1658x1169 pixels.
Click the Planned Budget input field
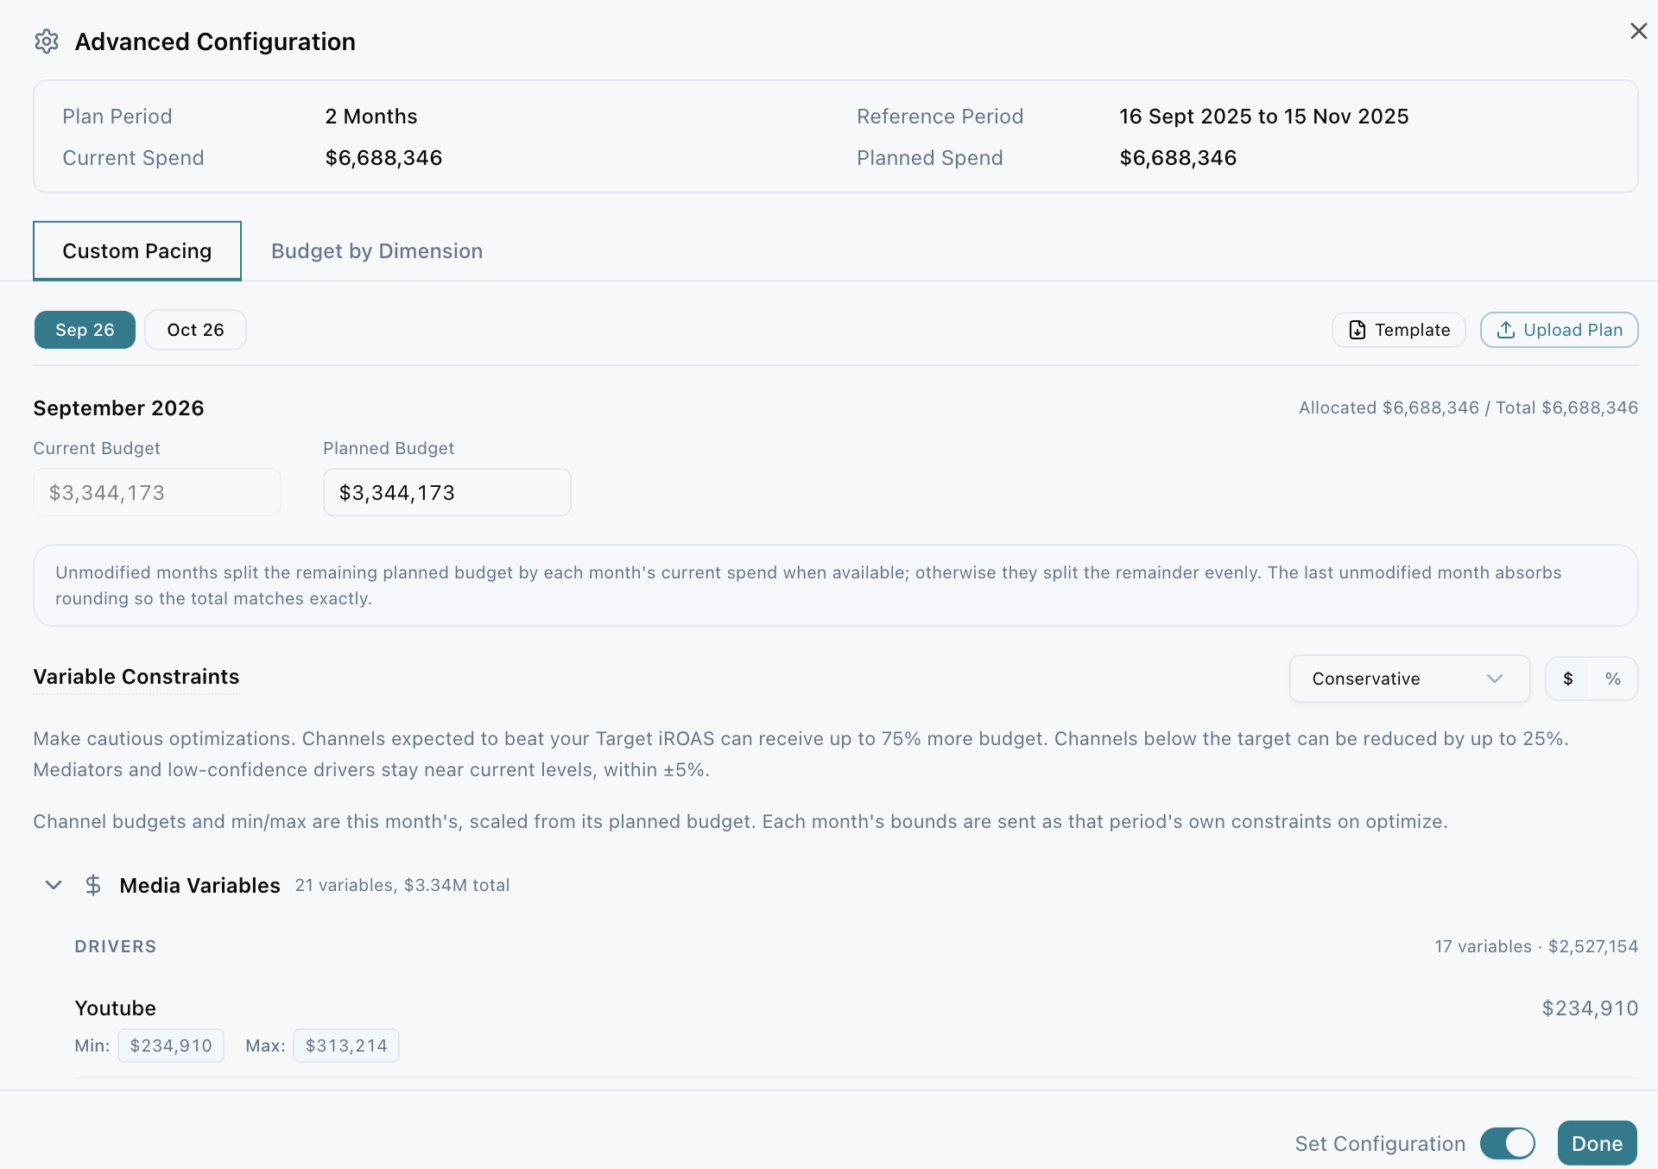pos(446,492)
